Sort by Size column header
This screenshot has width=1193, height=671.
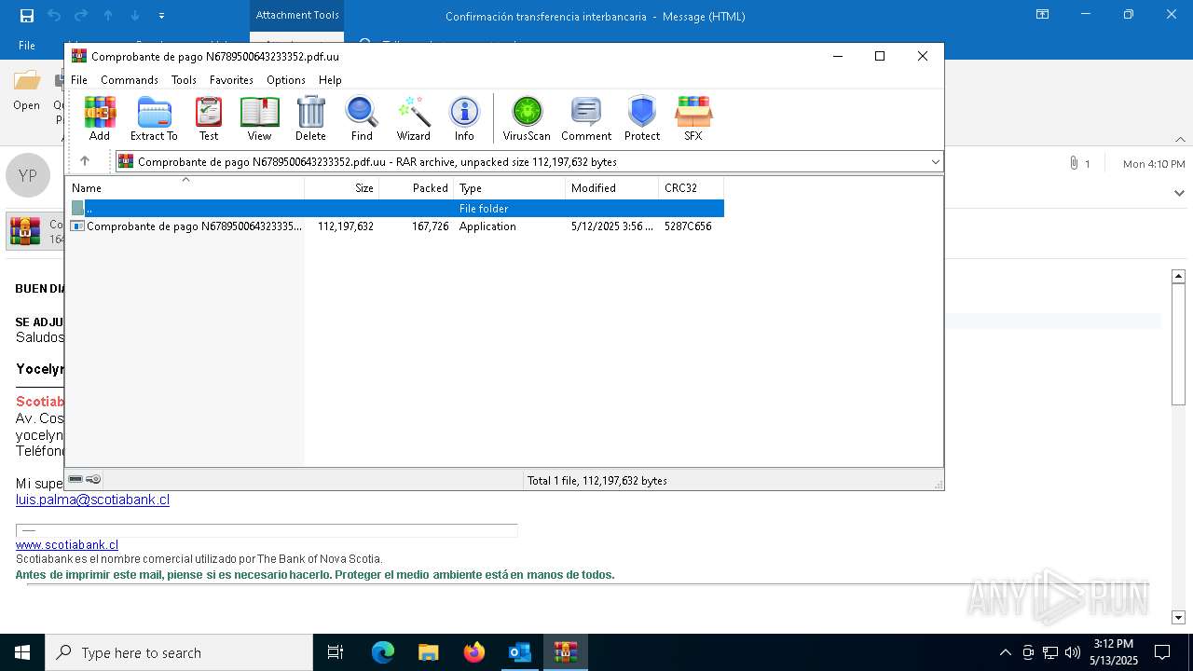342,187
